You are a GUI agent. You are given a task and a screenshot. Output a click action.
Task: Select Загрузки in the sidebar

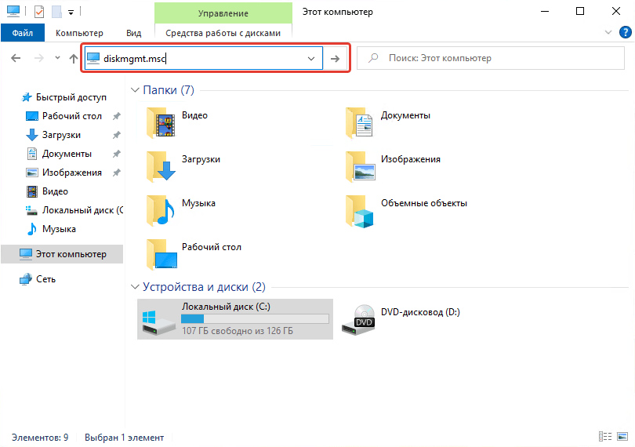point(53,135)
